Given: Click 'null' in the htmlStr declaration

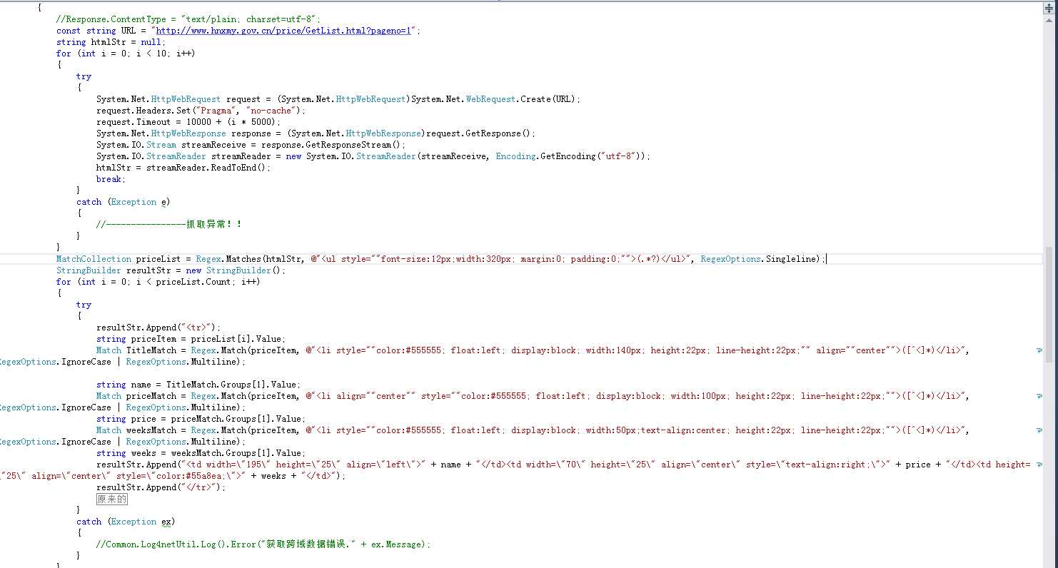Looking at the screenshot, I should [x=151, y=42].
